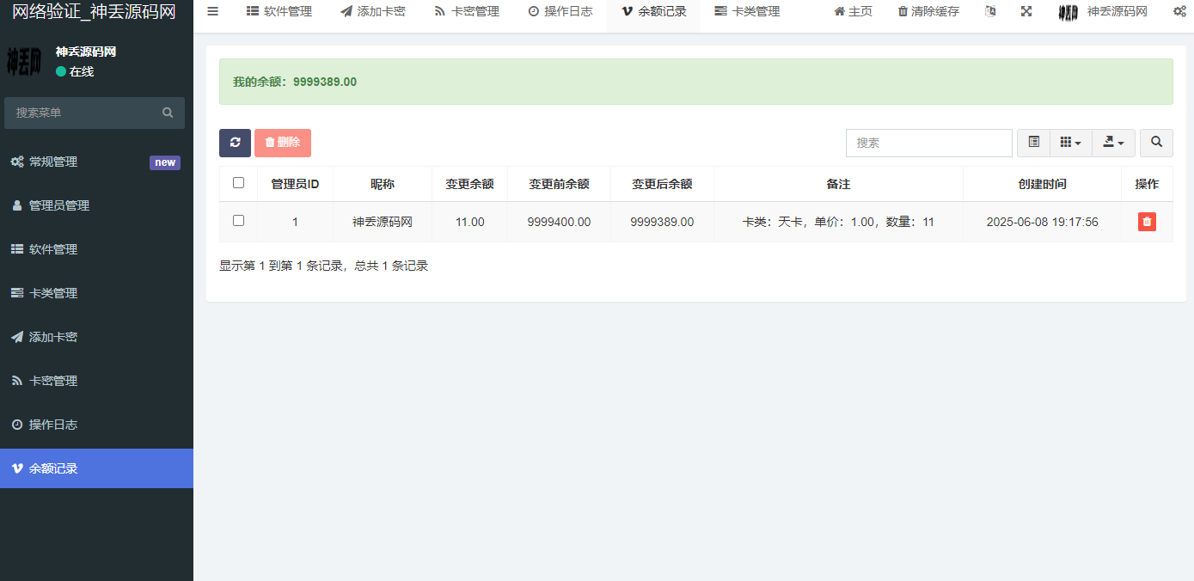Viewport: 1194px width, 581px height.
Task: Click inside the 搜索 input field above the table
Action: coord(928,143)
